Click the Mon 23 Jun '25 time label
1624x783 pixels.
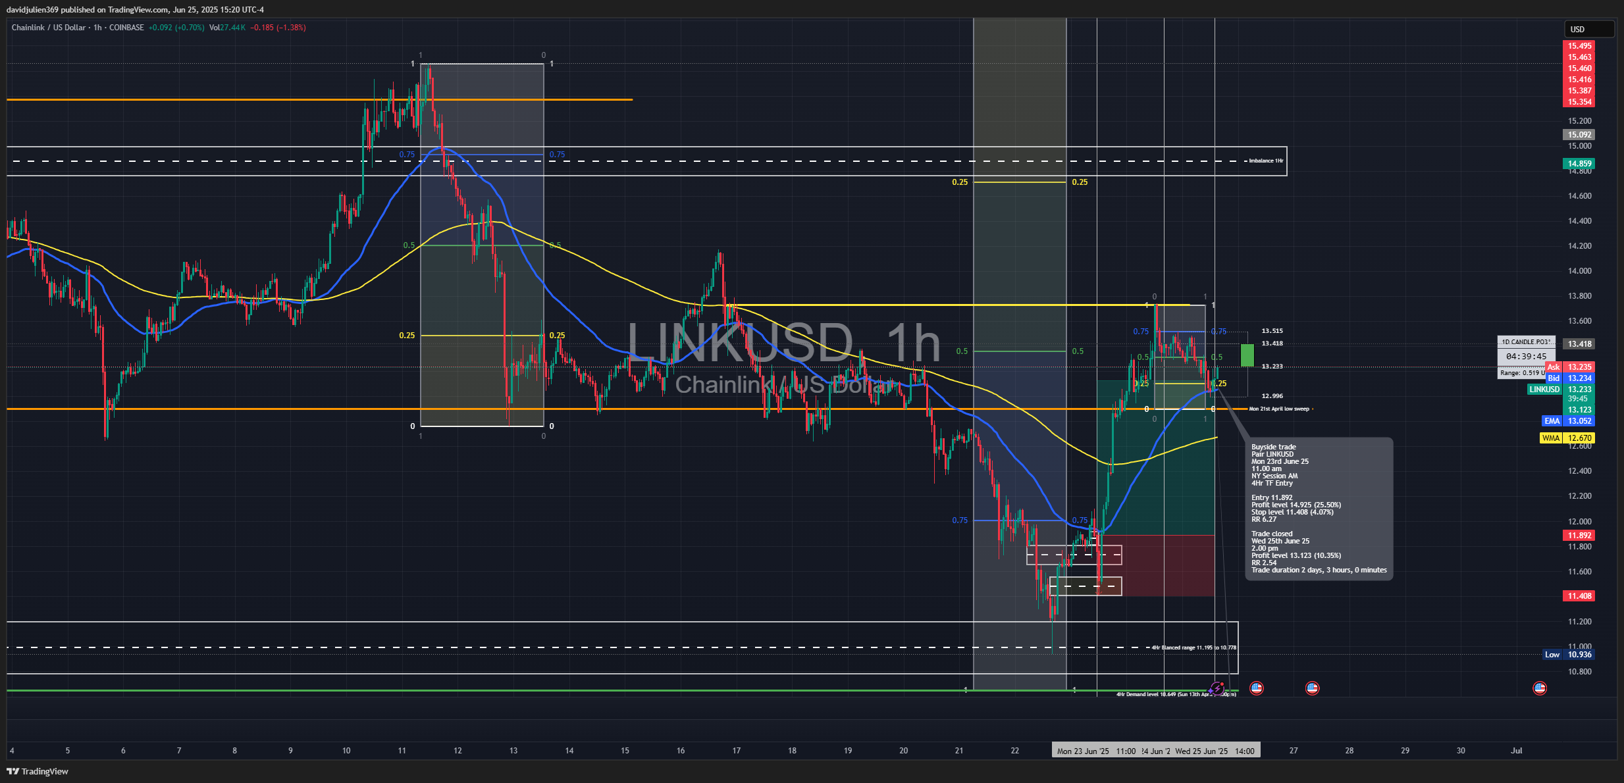click(1083, 751)
